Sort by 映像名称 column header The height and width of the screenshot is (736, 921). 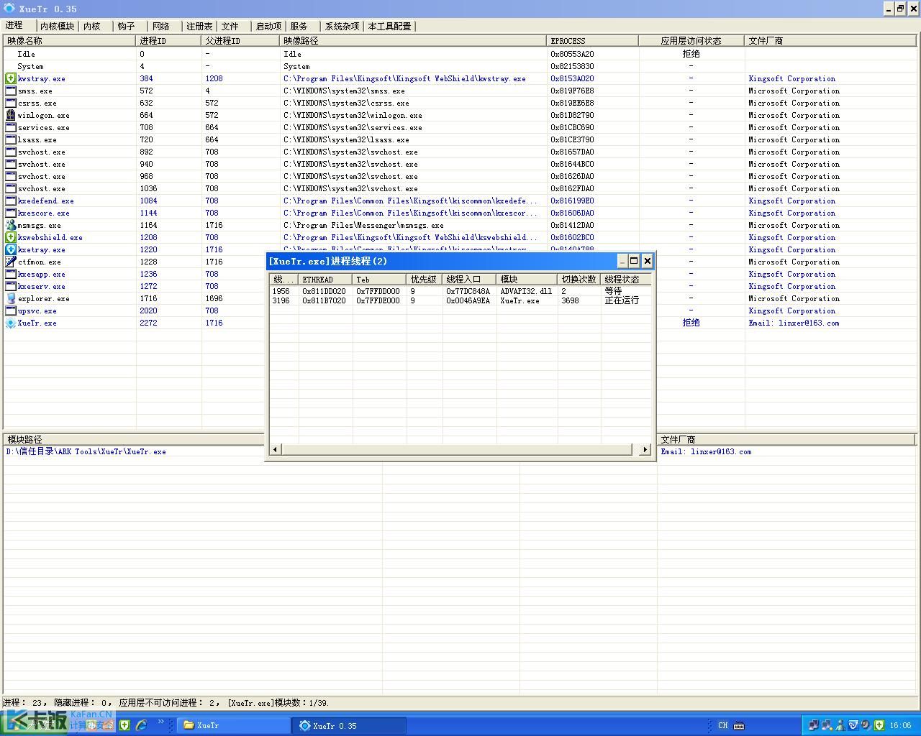tap(70, 41)
